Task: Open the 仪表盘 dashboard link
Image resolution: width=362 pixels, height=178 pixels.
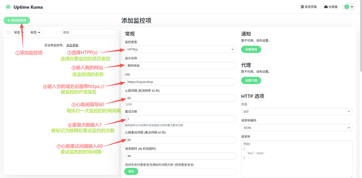Action: [x=331, y=7]
